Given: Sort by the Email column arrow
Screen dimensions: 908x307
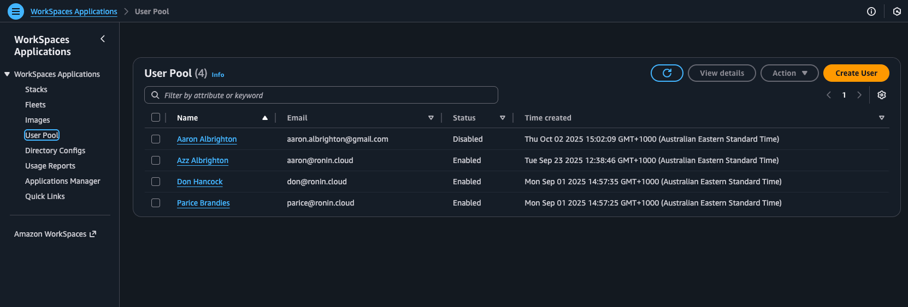Looking at the screenshot, I should (x=431, y=118).
